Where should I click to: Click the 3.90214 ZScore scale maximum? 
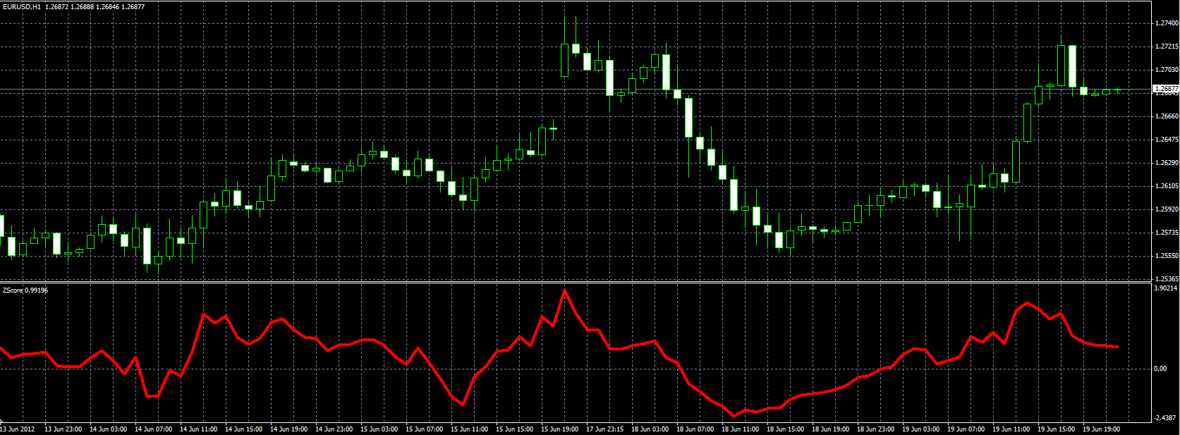click(x=1165, y=288)
